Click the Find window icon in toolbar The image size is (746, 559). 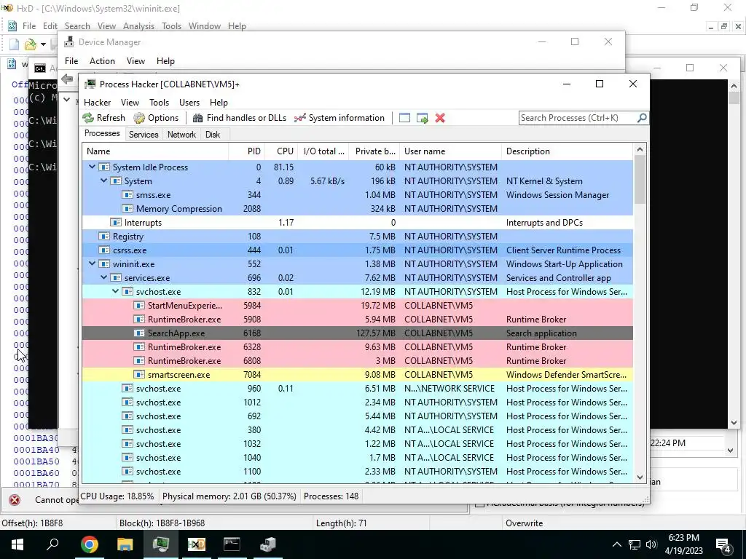(404, 118)
